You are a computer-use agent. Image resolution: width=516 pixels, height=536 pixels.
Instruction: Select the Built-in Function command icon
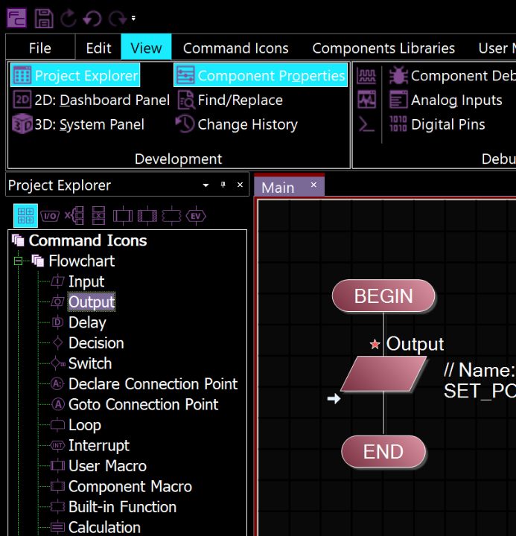point(122,507)
